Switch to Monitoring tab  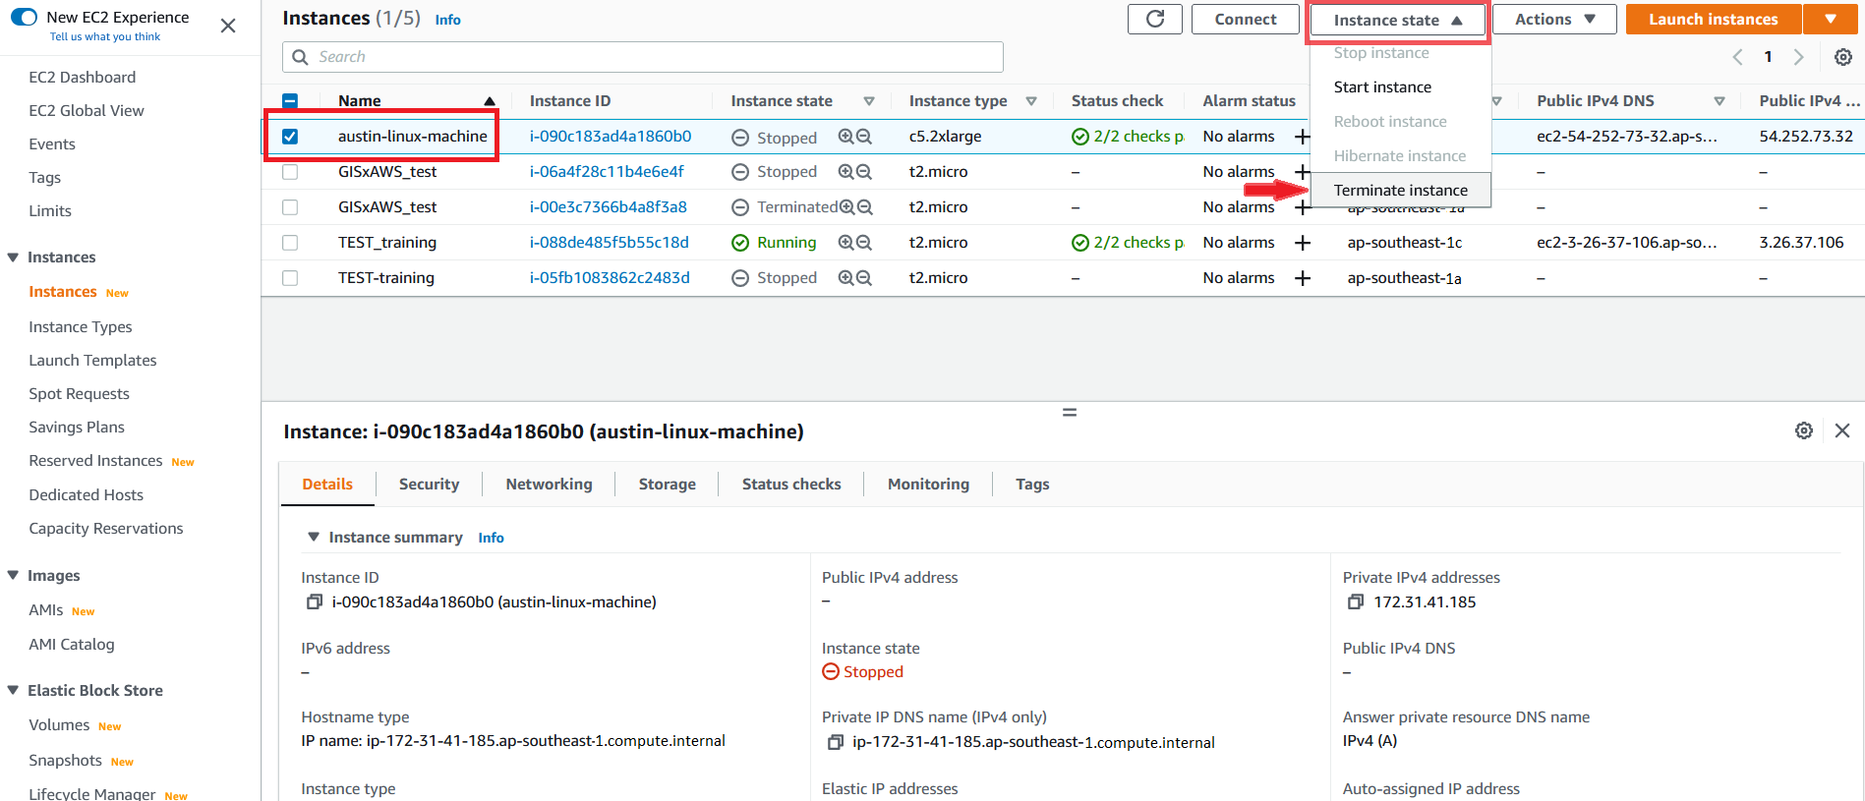pos(928,485)
